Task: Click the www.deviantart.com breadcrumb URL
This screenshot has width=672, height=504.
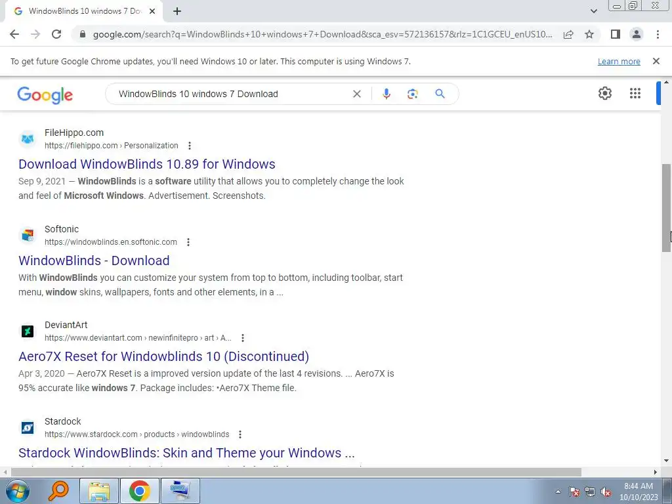Action: (x=138, y=338)
